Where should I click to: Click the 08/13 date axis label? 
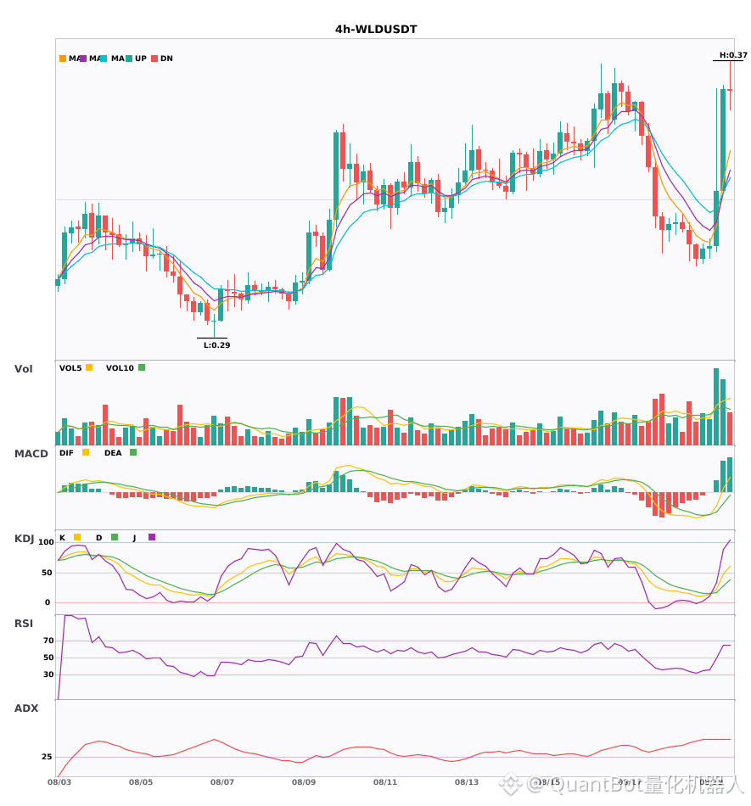click(x=467, y=782)
